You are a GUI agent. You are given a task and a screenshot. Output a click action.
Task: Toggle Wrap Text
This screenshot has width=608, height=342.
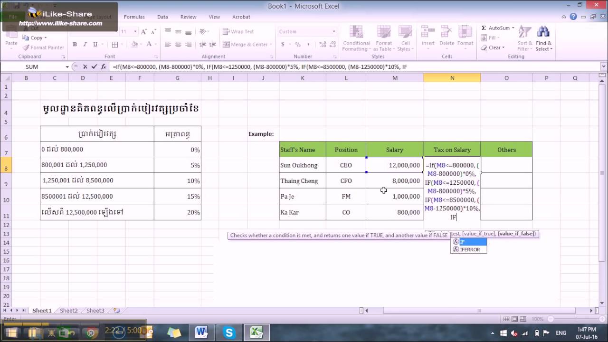(238, 31)
